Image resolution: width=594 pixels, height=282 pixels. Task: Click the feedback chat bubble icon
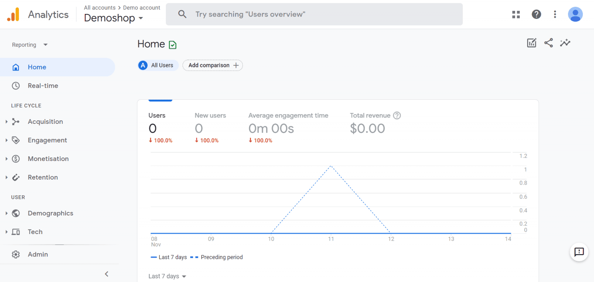[579, 252]
